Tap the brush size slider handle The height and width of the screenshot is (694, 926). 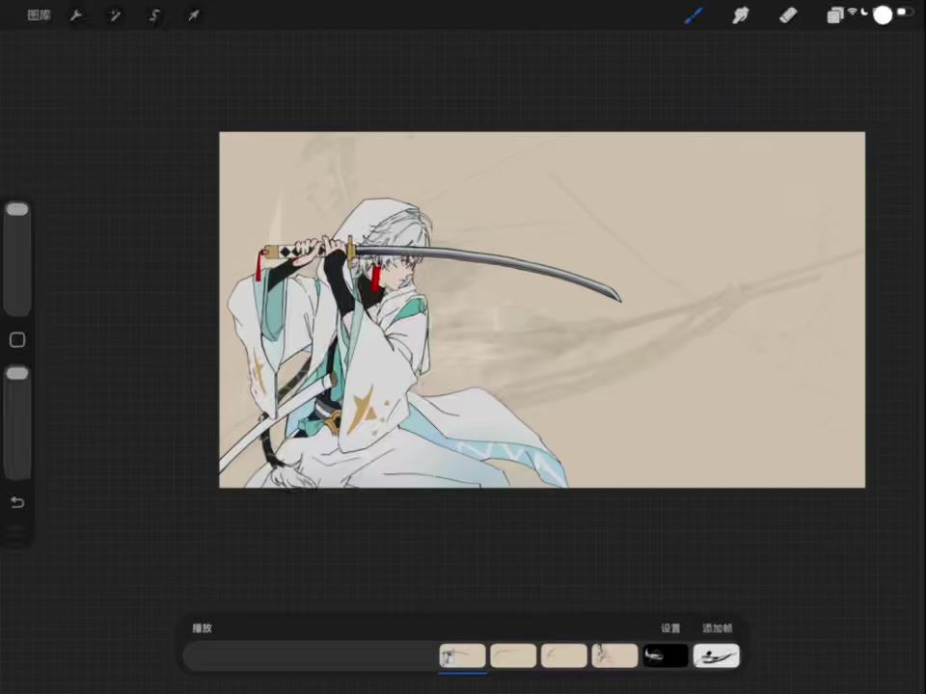17,209
